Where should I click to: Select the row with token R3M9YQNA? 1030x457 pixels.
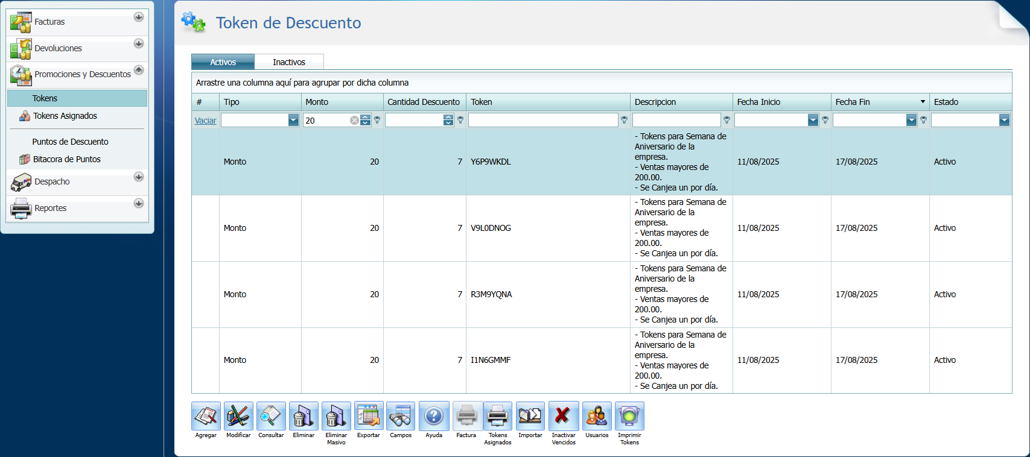(x=602, y=294)
